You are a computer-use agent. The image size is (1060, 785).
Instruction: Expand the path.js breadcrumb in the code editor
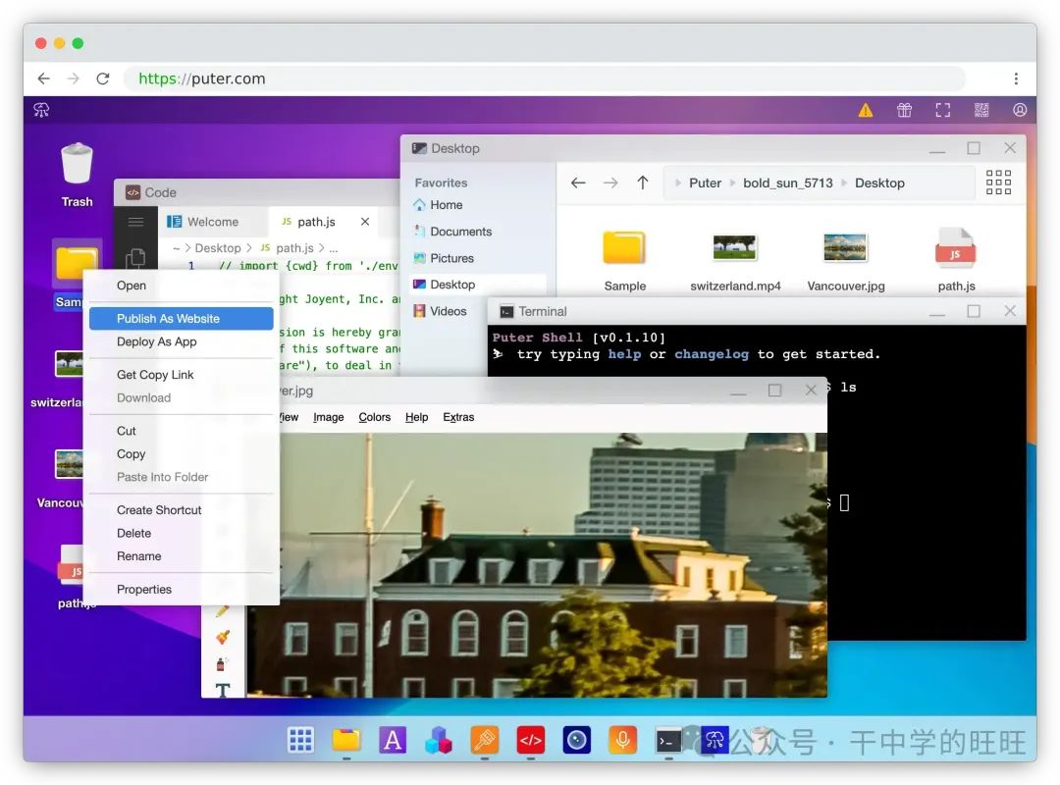[294, 247]
